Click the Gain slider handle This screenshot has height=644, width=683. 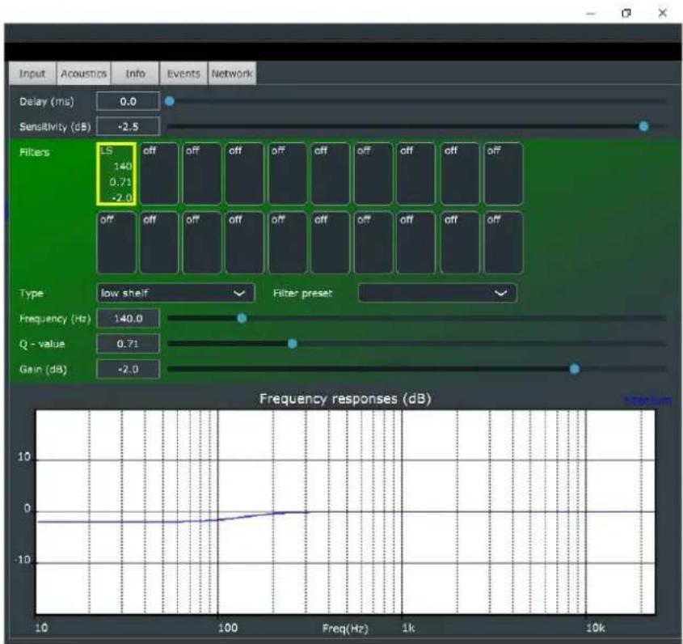[x=575, y=369]
